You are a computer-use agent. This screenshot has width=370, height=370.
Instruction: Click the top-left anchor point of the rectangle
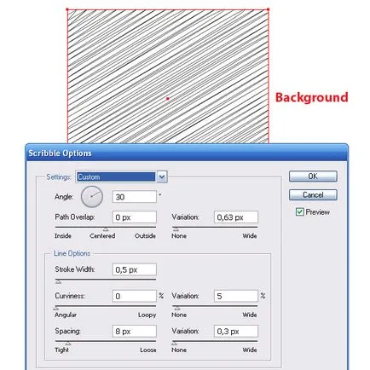[67, 9]
